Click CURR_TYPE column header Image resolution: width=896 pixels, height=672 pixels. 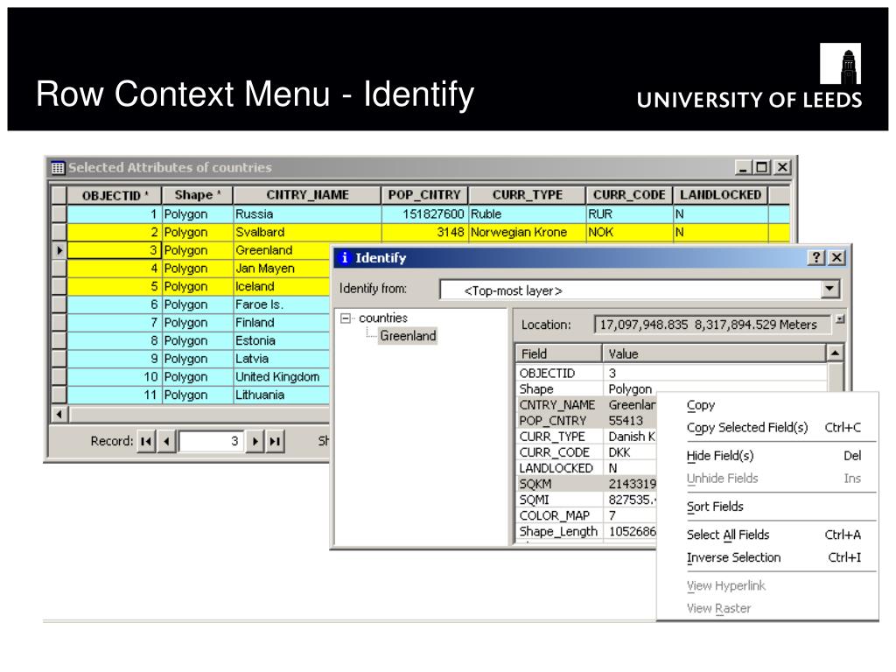click(x=527, y=195)
